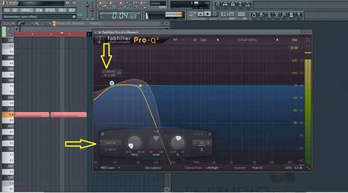The image size is (348, 193).
Task: Toggle the piano display icon
Action: pos(96,162)
